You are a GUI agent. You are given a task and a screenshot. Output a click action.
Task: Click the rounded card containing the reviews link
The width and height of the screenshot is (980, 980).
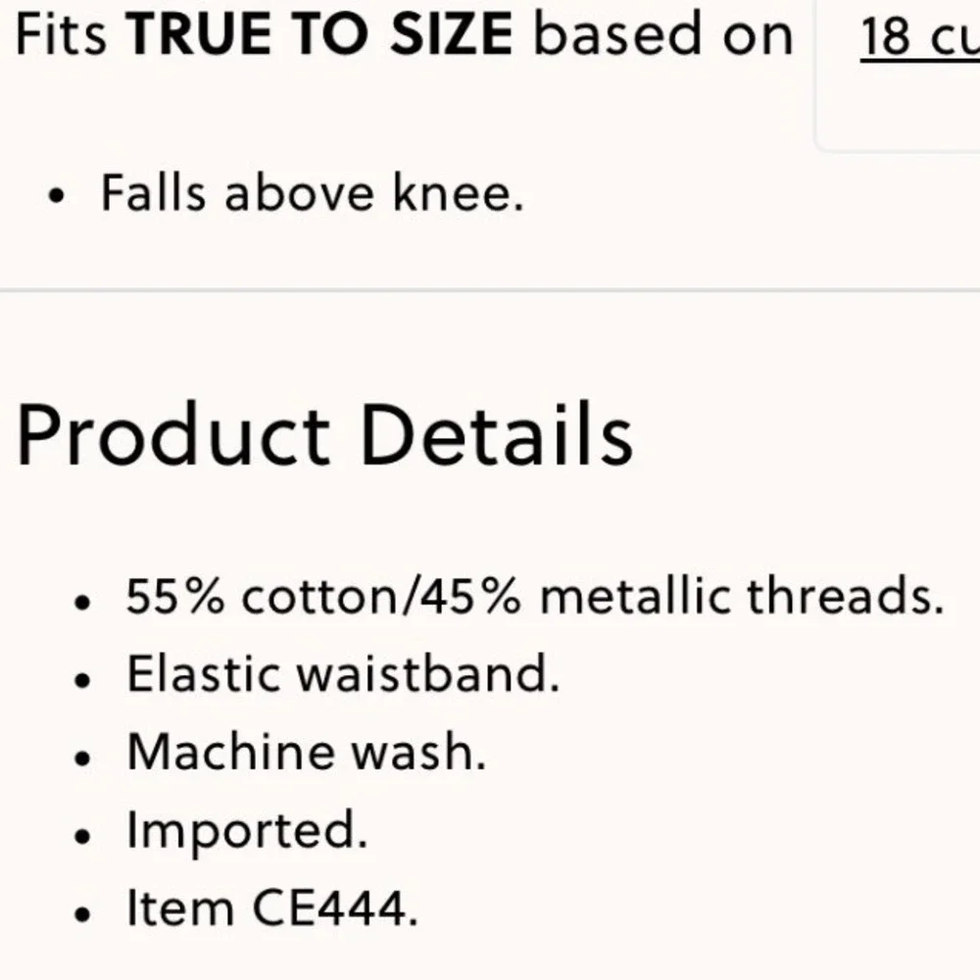(898, 75)
